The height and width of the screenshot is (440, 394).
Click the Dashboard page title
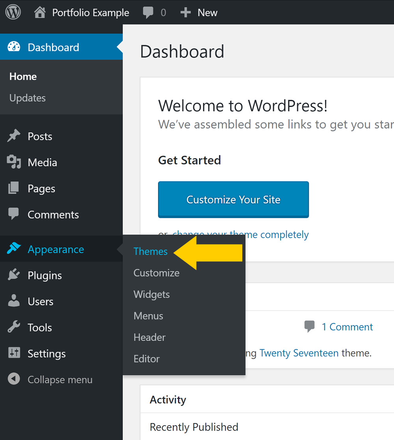[182, 52]
